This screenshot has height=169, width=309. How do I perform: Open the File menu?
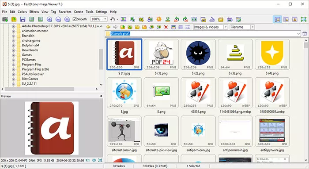[4, 11]
